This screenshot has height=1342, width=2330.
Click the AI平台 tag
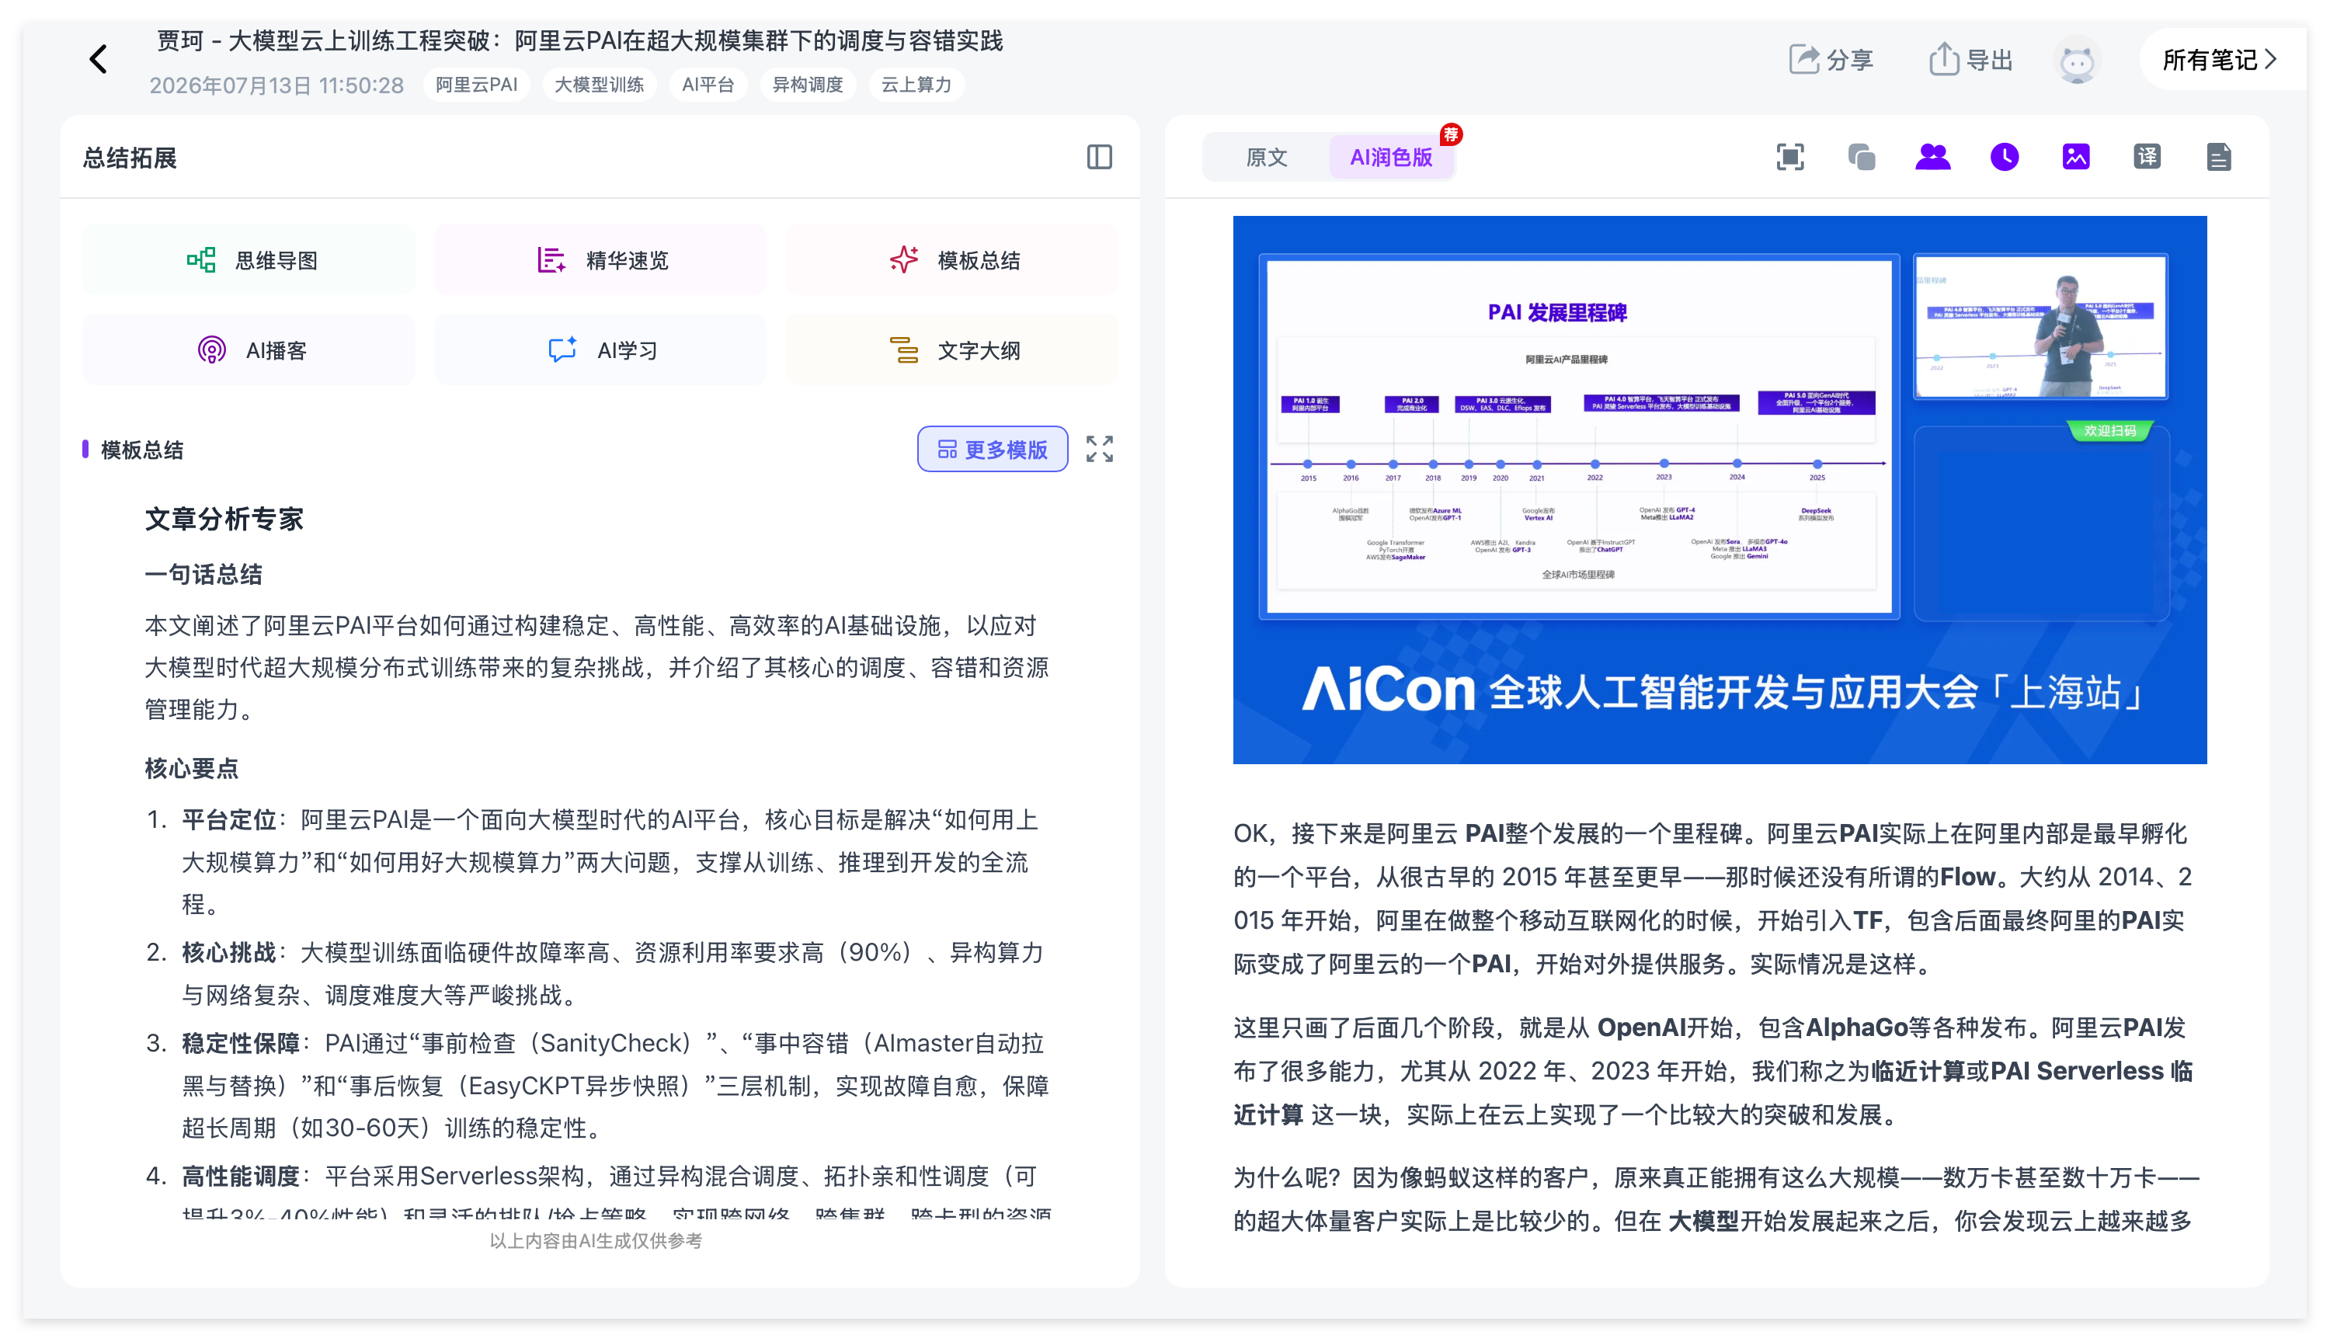708,85
